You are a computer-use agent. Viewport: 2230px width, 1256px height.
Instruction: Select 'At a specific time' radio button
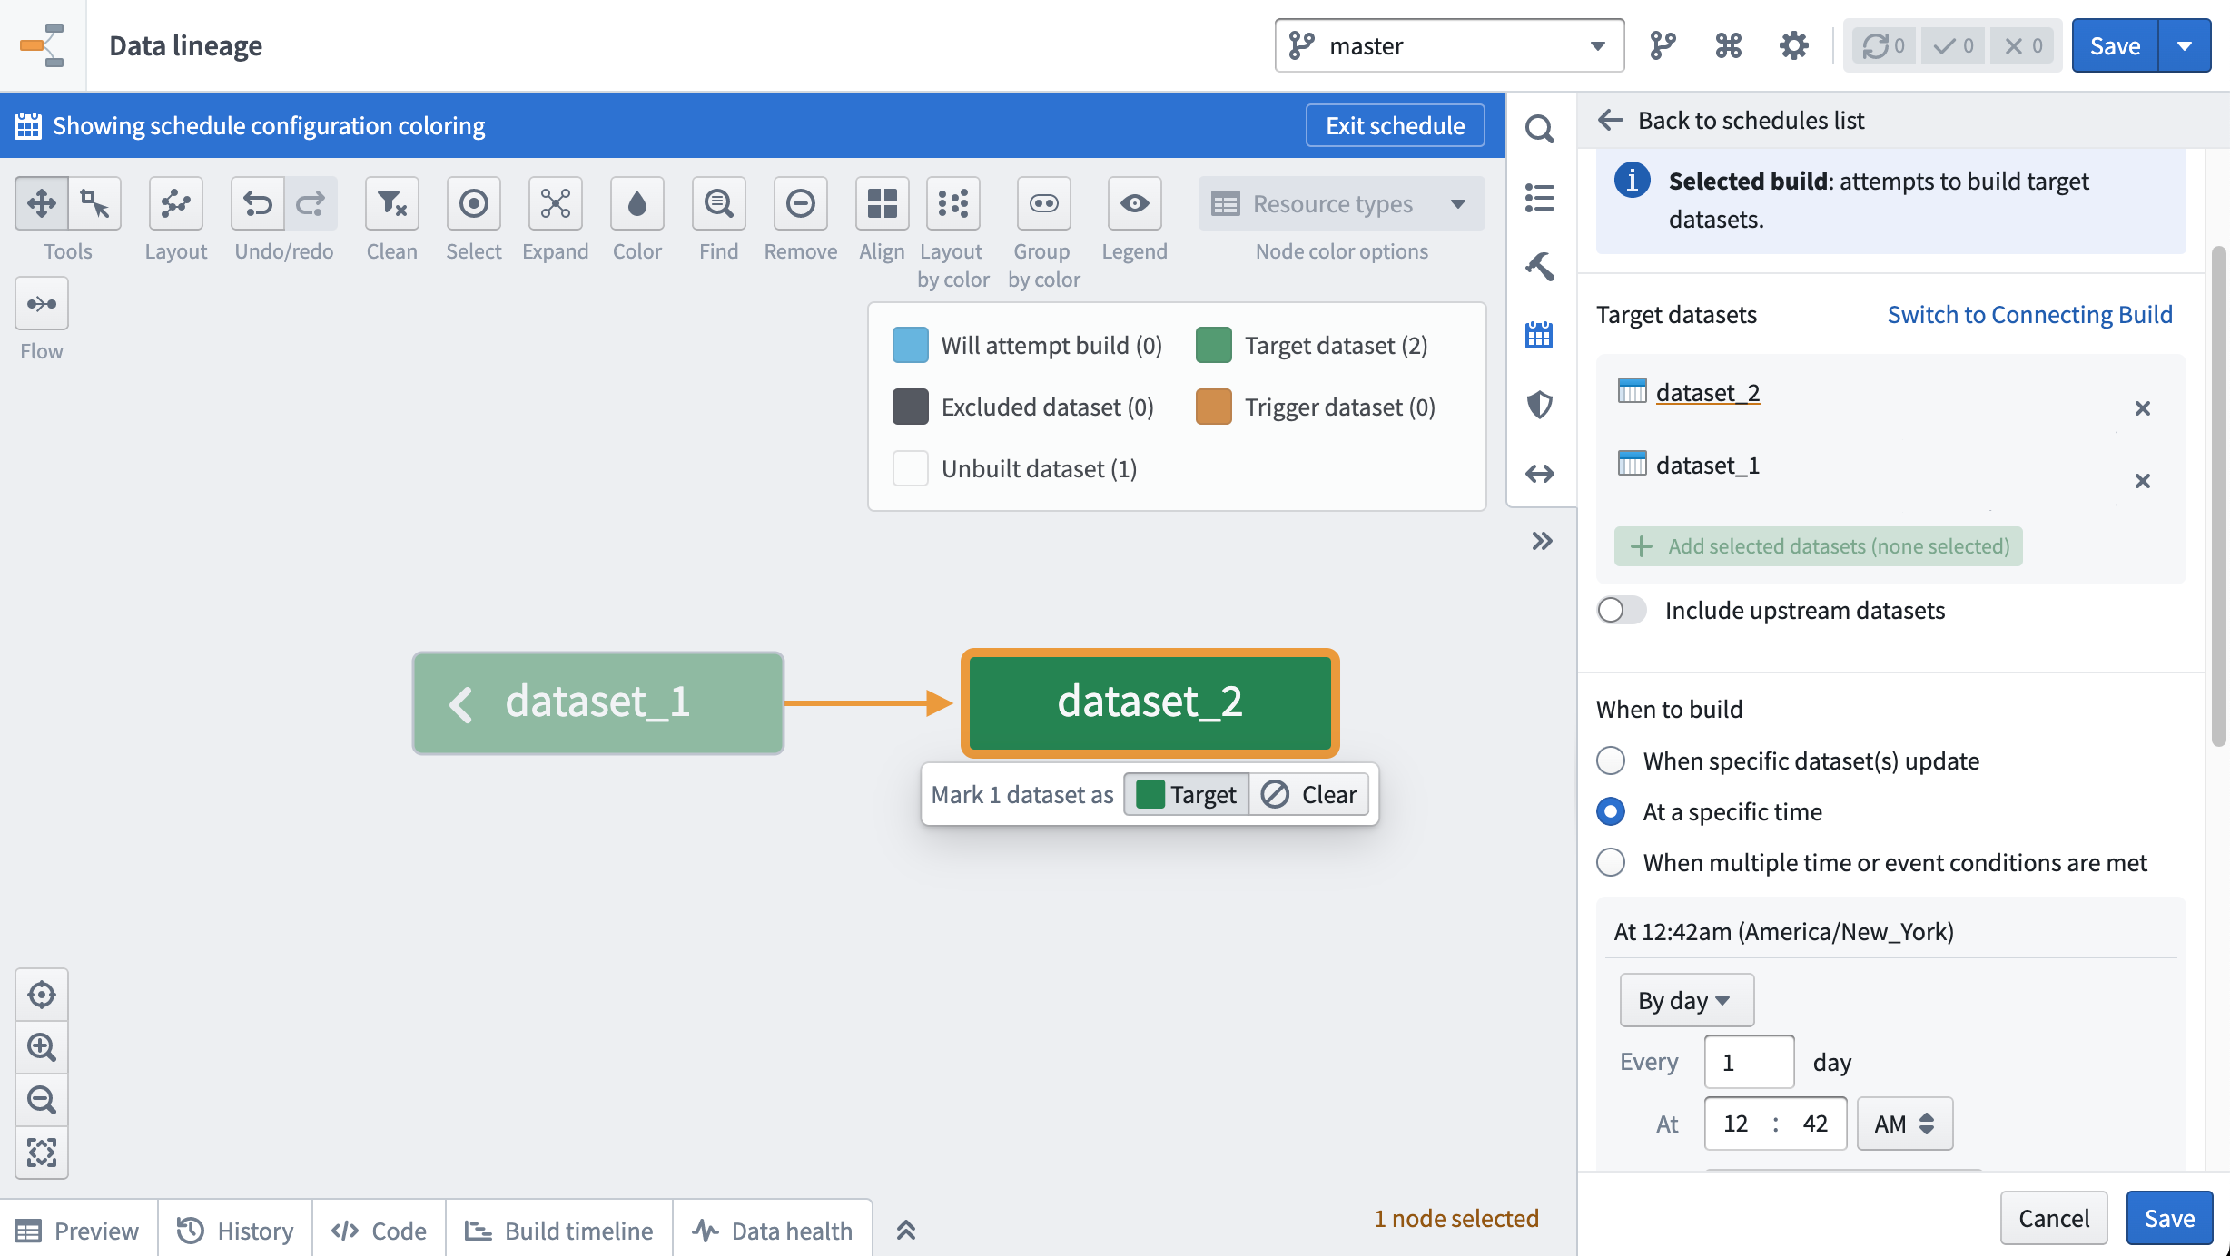(1610, 810)
